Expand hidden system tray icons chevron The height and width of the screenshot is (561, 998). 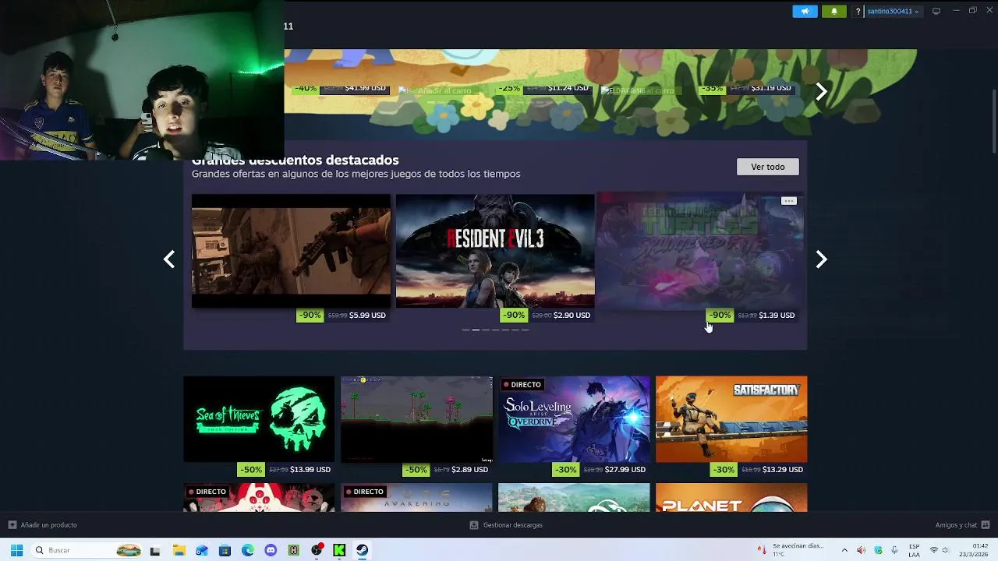[x=844, y=550]
